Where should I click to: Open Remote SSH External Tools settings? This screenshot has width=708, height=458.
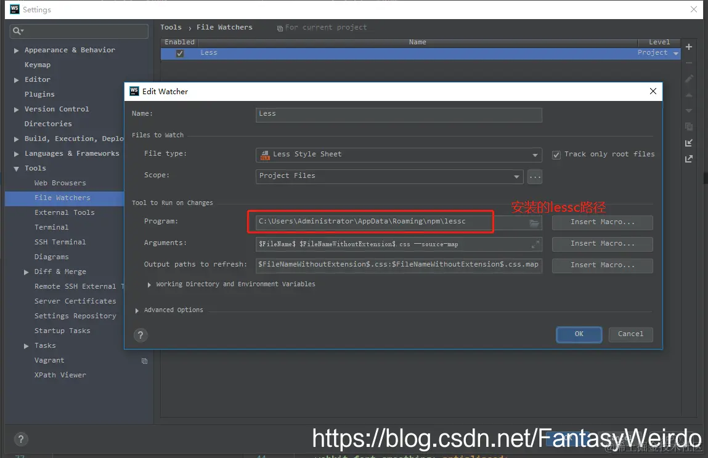(x=79, y=286)
